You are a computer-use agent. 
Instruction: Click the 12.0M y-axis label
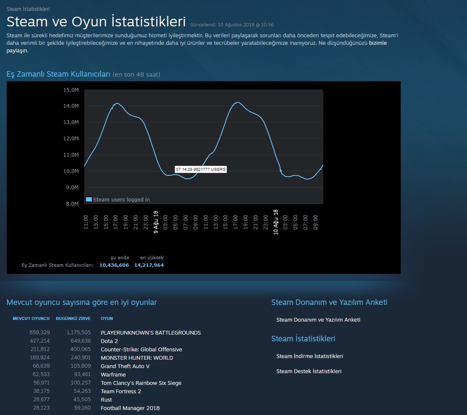coord(71,139)
